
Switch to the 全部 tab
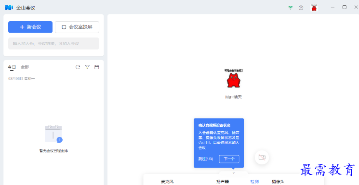pyautogui.click(x=25, y=67)
